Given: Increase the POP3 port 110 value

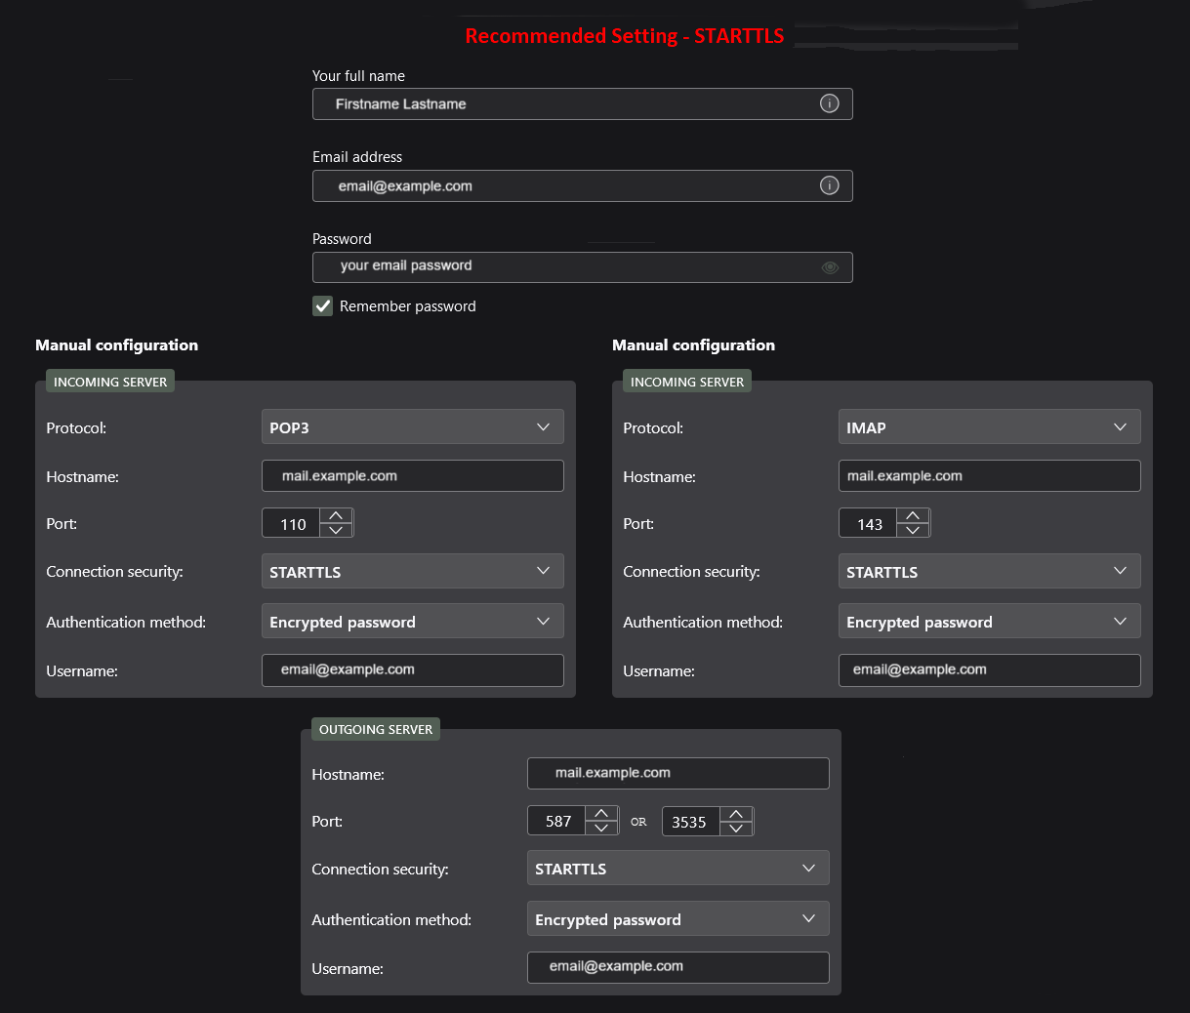Looking at the screenshot, I should 336,515.
